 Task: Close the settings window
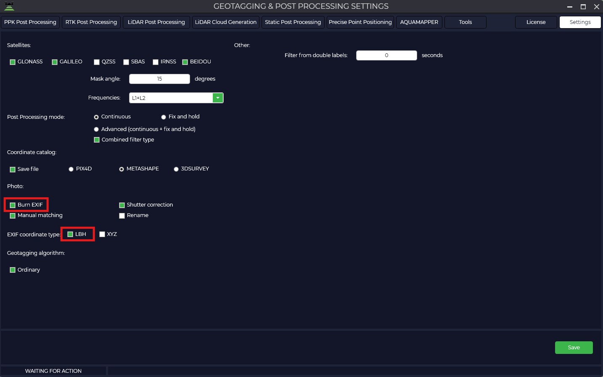click(x=597, y=7)
